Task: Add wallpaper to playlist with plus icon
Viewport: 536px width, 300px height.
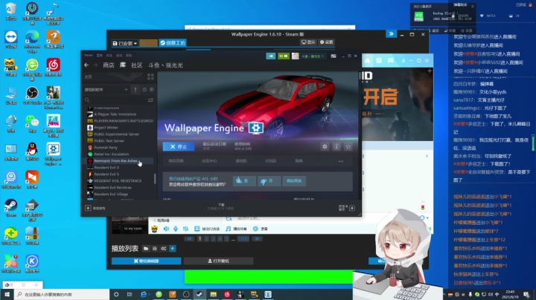Action: pyautogui.click(x=173, y=249)
